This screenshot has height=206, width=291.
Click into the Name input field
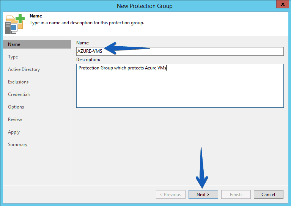(x=180, y=51)
